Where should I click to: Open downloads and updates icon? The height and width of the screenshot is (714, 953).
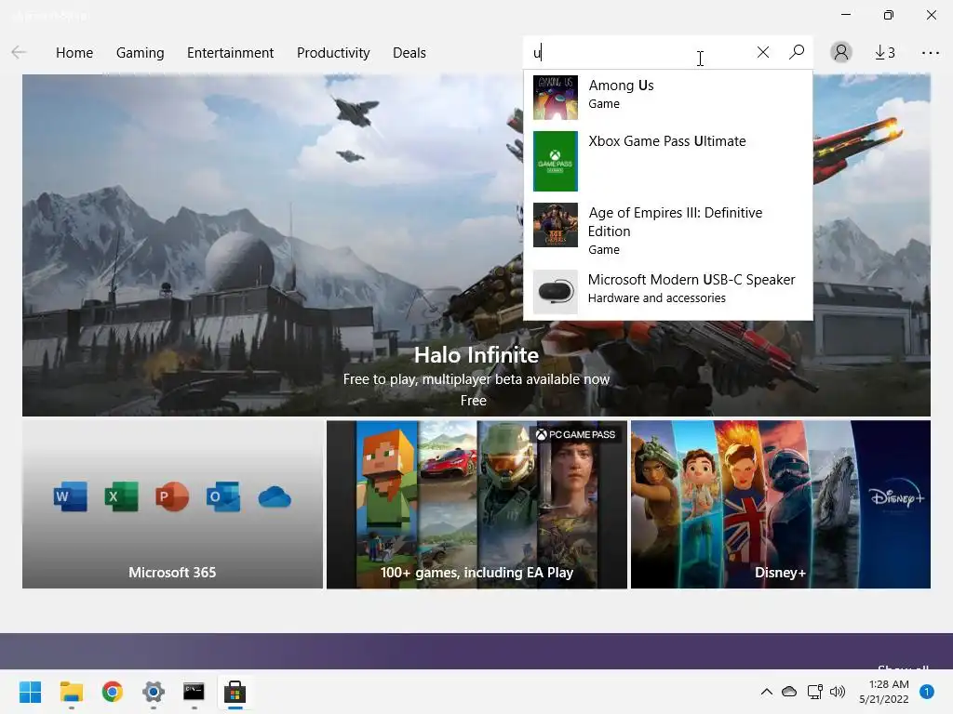885,53
